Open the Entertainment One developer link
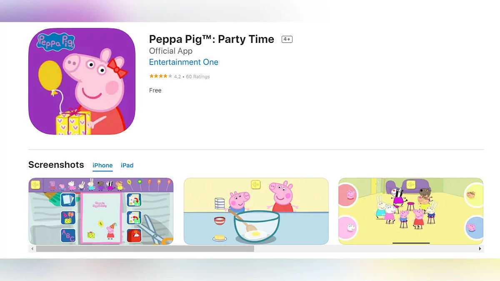 pyautogui.click(x=184, y=62)
